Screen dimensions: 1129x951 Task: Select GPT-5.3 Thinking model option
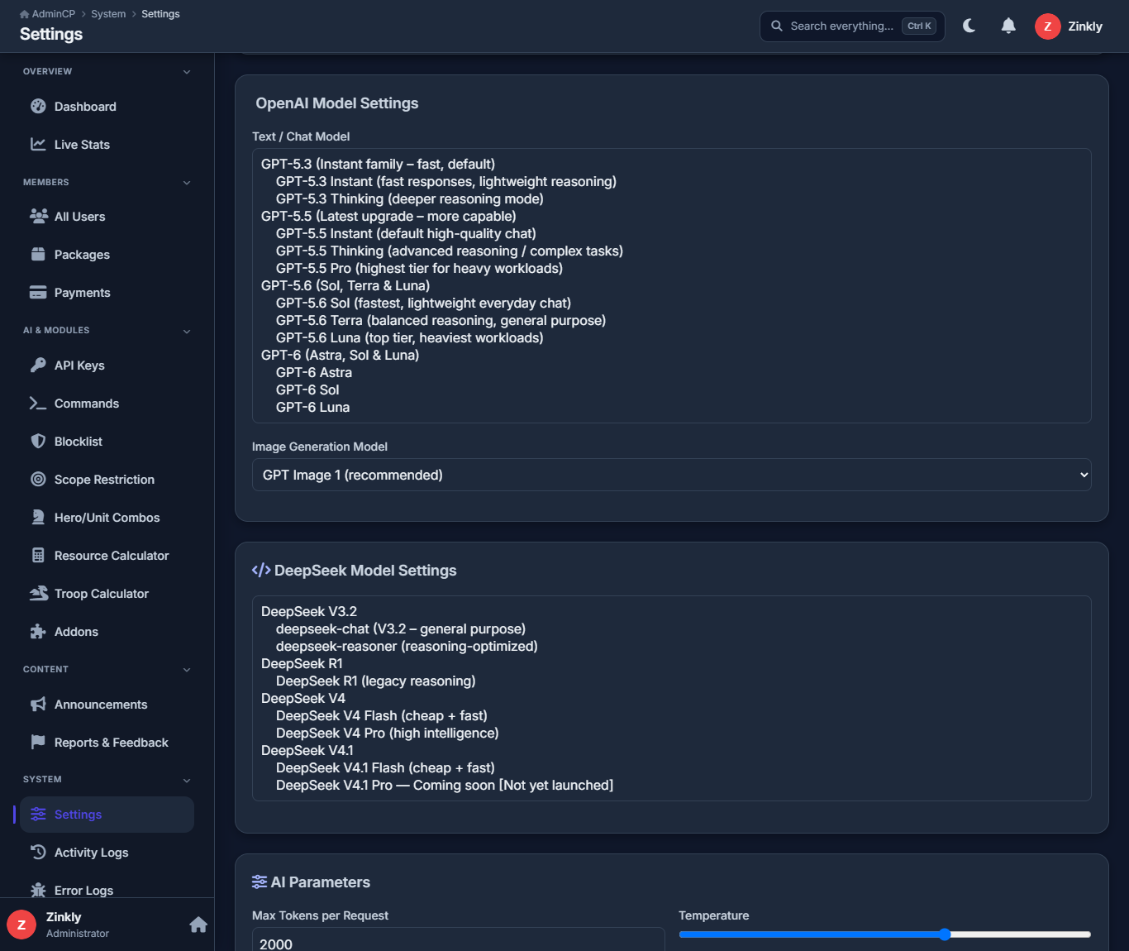pos(410,198)
